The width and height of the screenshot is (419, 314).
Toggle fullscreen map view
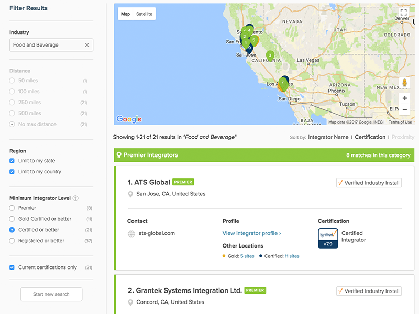[x=403, y=12]
